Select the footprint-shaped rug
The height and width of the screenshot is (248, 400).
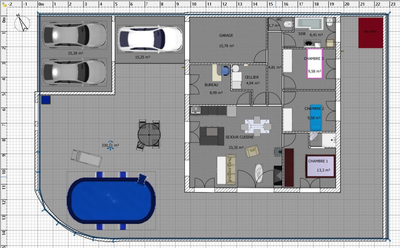[x=259, y=173]
